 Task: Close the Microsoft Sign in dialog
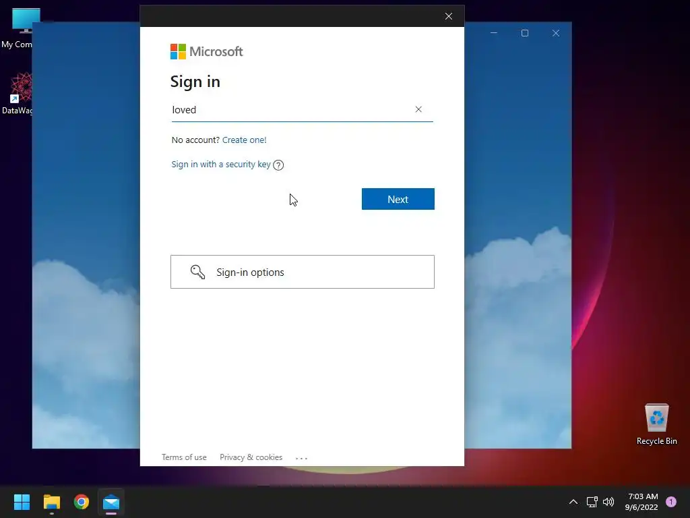point(448,16)
